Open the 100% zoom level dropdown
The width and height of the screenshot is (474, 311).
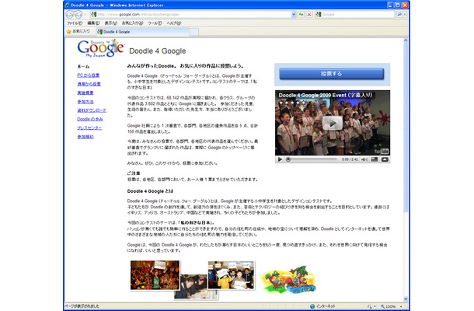[x=401, y=306]
